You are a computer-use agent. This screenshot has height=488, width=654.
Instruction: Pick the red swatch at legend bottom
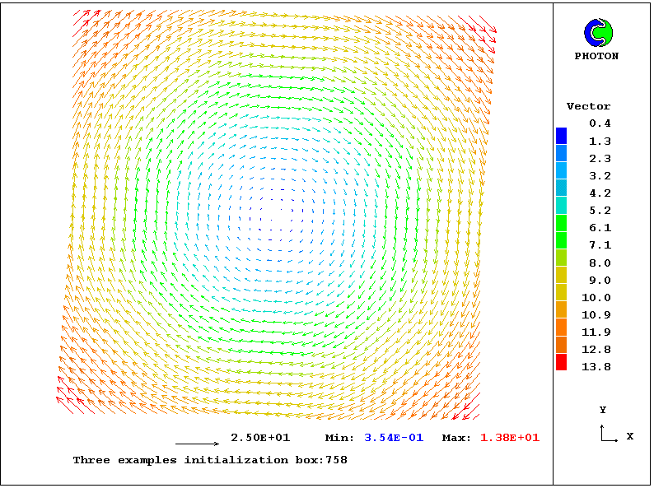tap(561, 362)
